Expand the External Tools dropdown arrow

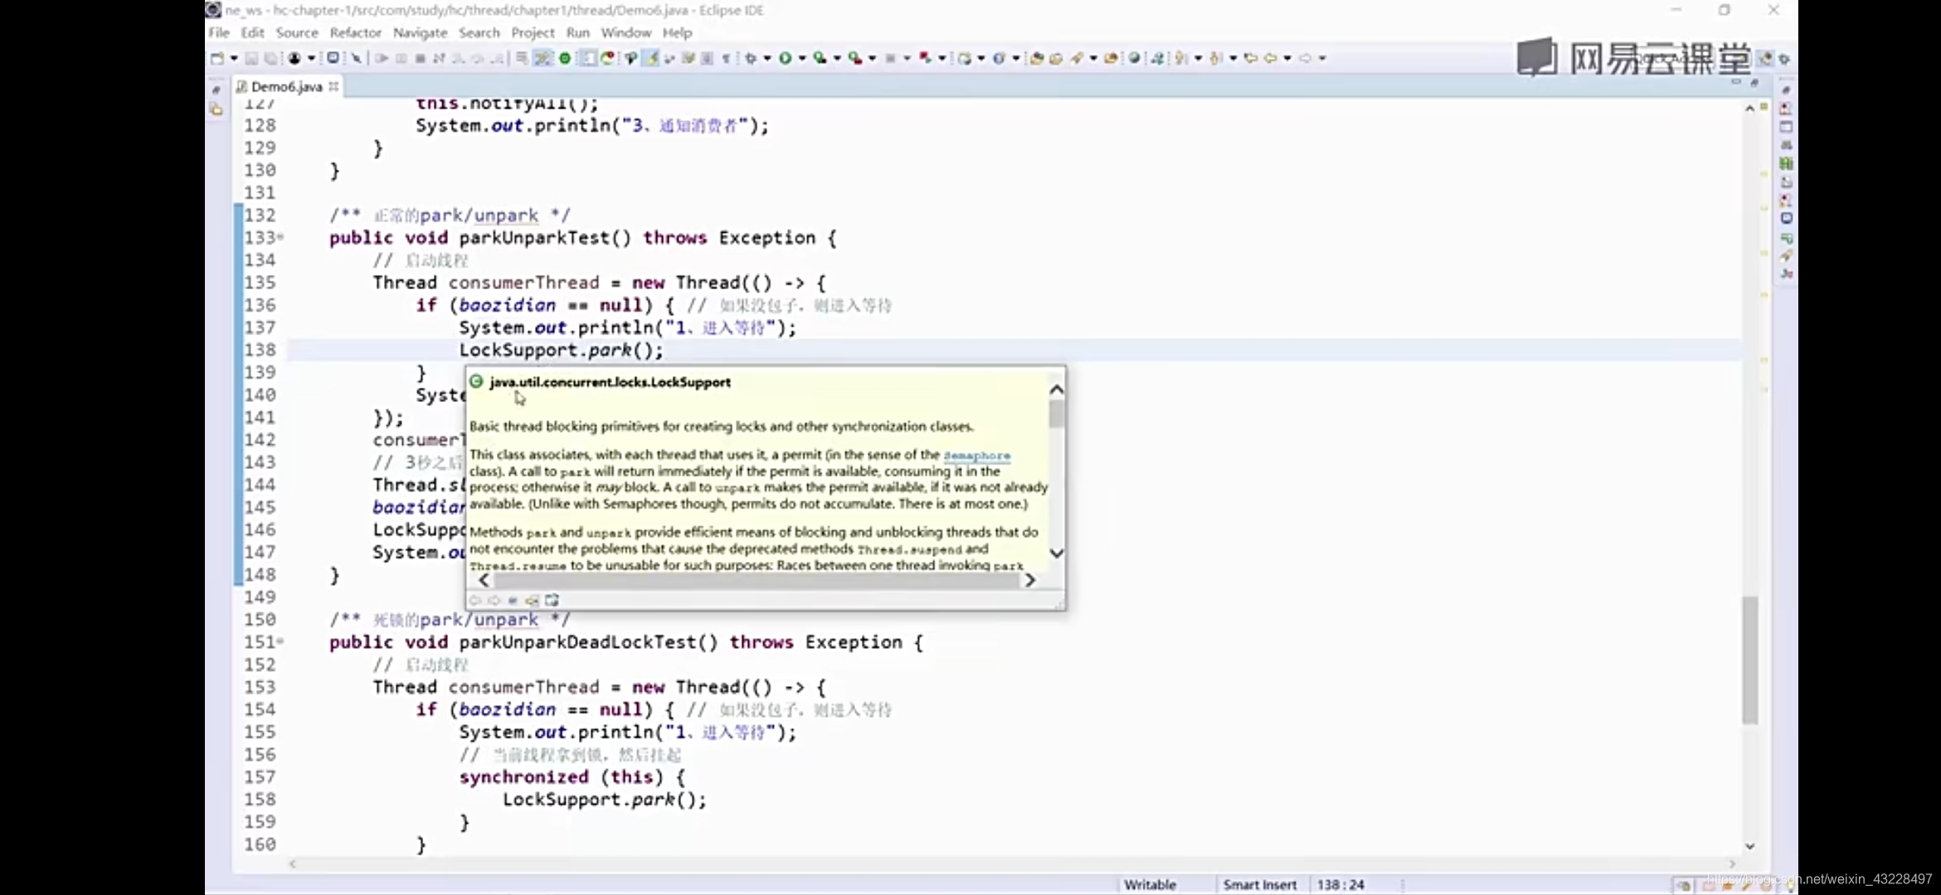tap(873, 58)
